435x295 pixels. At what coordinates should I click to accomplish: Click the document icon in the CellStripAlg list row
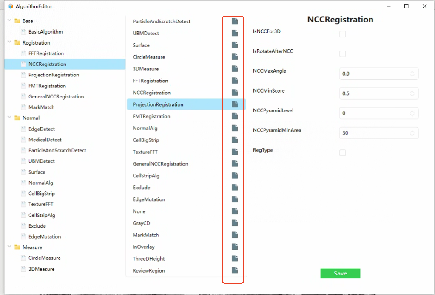click(x=235, y=175)
